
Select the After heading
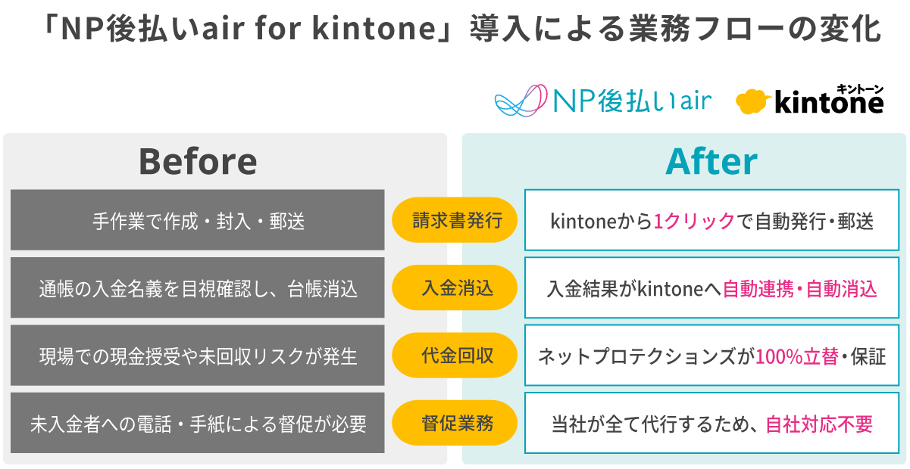coord(711,161)
